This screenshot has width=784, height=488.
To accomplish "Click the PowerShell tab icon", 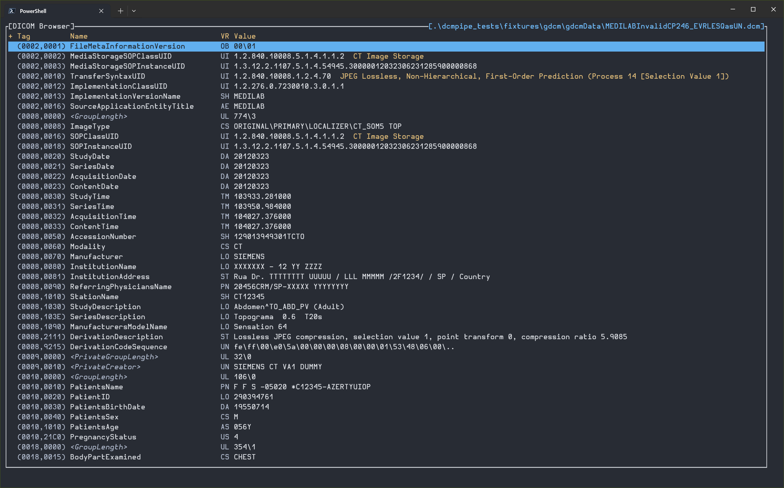I will [x=11, y=11].
